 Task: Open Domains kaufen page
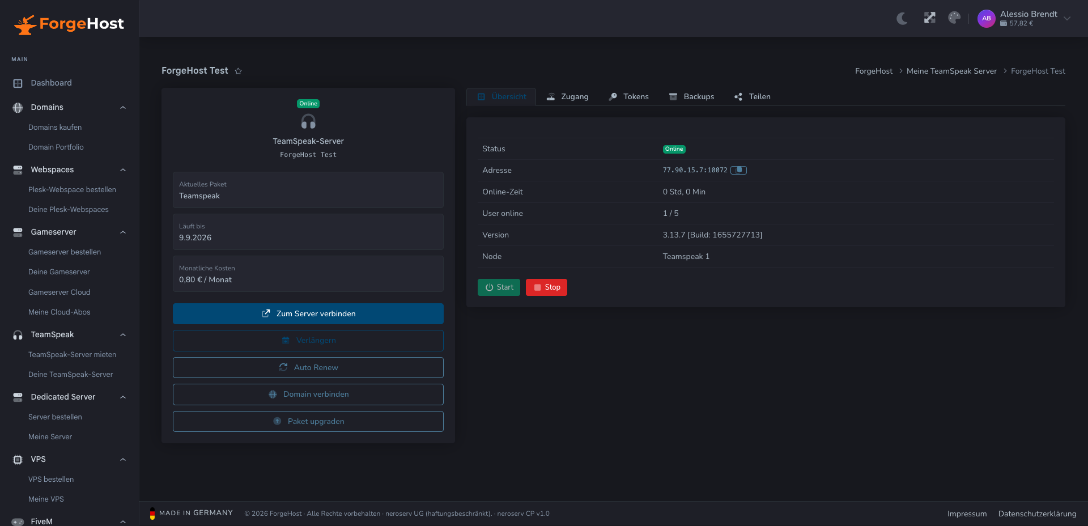(x=55, y=128)
